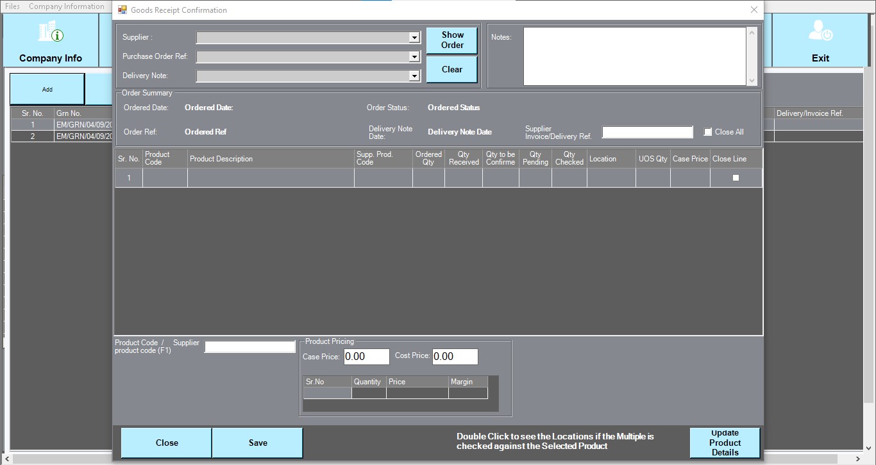Click the Company Info building icon

coord(50,31)
